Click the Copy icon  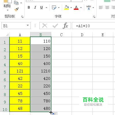pos(16,3)
